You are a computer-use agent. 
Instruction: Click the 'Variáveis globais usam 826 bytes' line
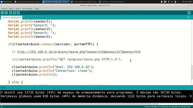coord(96,96)
